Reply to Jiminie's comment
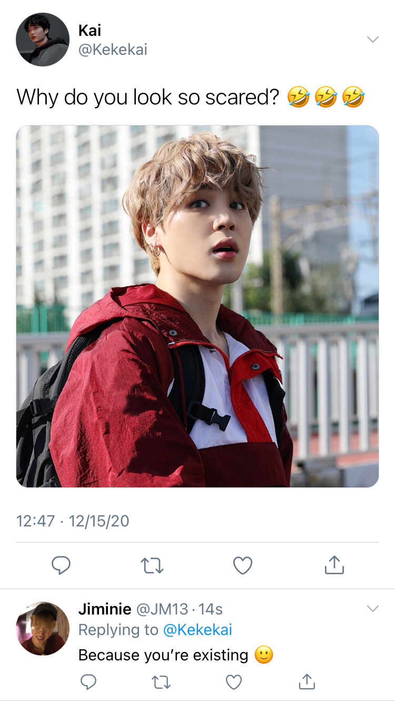Image resolution: width=395 pixels, height=701 pixels. [88, 682]
